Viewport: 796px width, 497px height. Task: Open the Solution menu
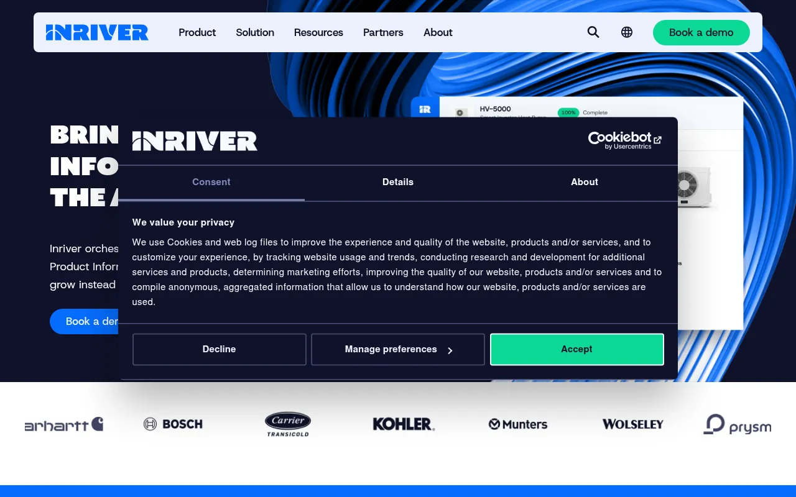point(255,32)
